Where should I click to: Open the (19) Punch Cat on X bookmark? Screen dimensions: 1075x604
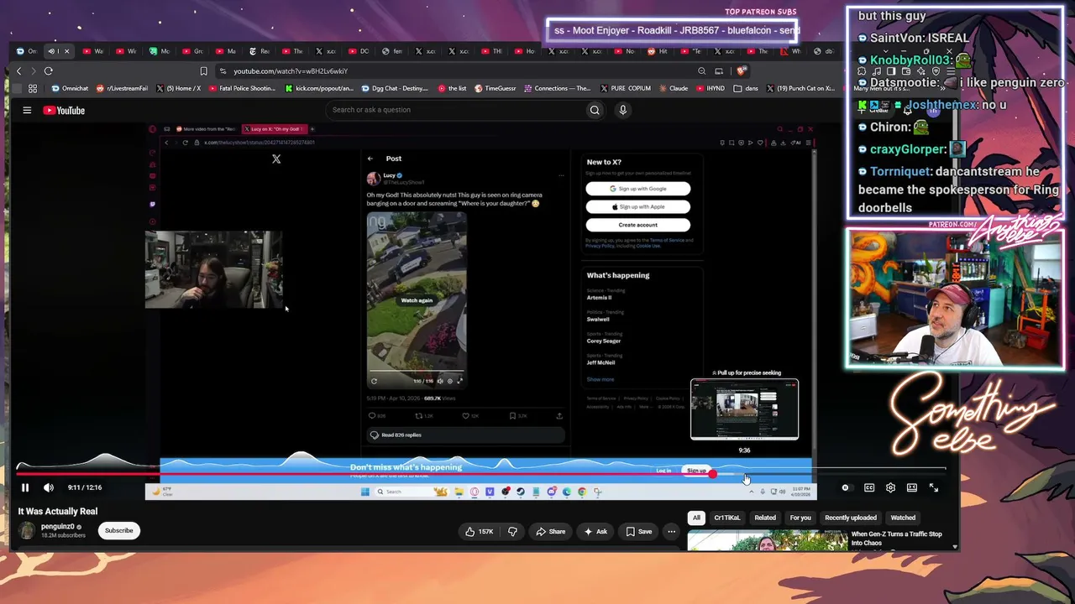click(800, 88)
